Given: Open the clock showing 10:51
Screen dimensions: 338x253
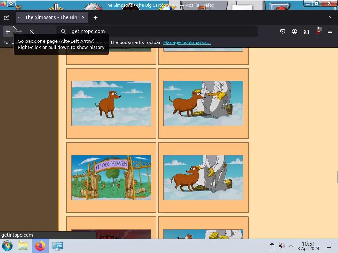Looking at the screenshot, I should [x=308, y=246].
